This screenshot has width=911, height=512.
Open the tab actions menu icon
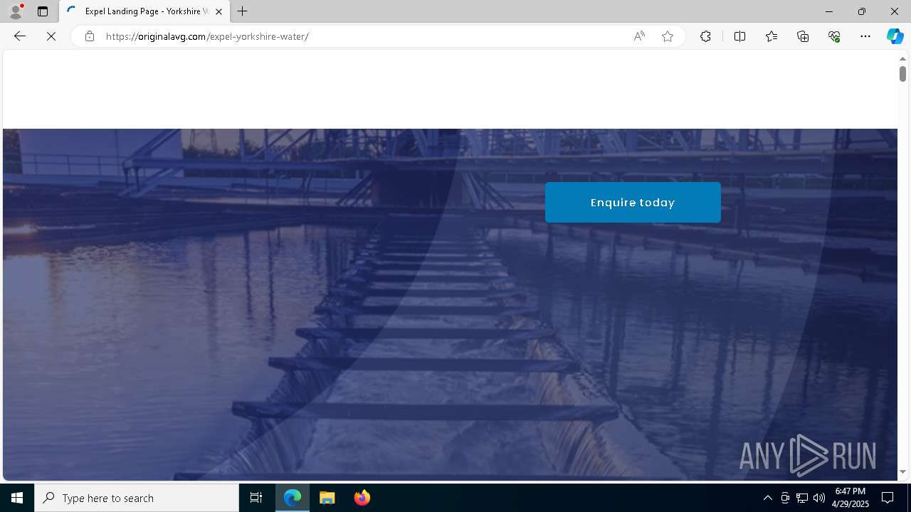(43, 11)
